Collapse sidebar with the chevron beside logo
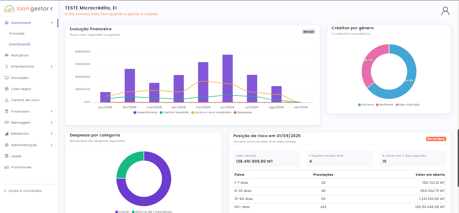Screen dimensions: 459x213 [51, 9]
